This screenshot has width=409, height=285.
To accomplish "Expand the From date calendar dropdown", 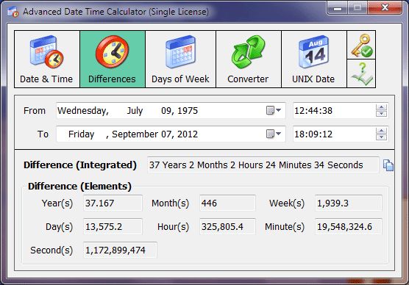I will pos(274,110).
